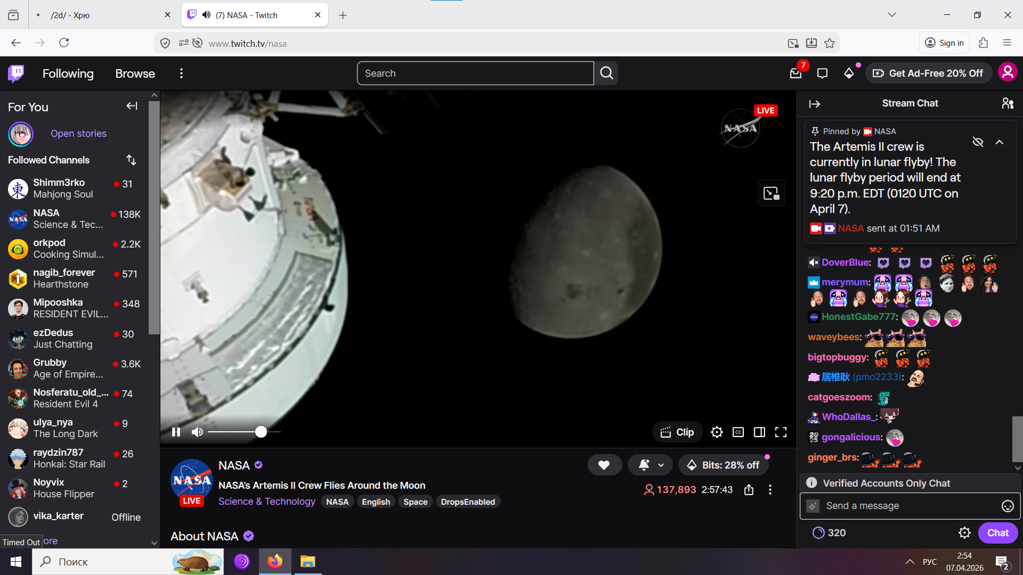Image resolution: width=1023 pixels, height=575 pixels.
Task: Open the Bits: 28% off offer
Action: [x=724, y=465]
